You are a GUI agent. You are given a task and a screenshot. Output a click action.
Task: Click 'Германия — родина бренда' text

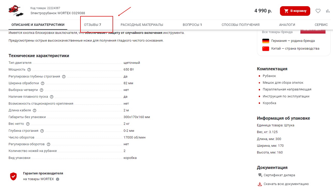[x=293, y=41]
